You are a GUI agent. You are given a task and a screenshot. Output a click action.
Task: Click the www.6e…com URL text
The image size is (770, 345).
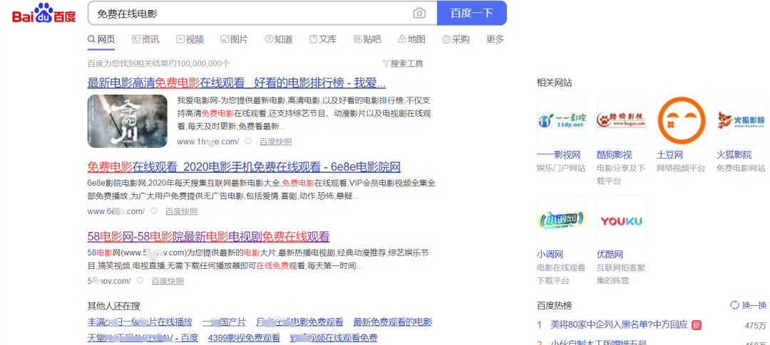(x=116, y=211)
